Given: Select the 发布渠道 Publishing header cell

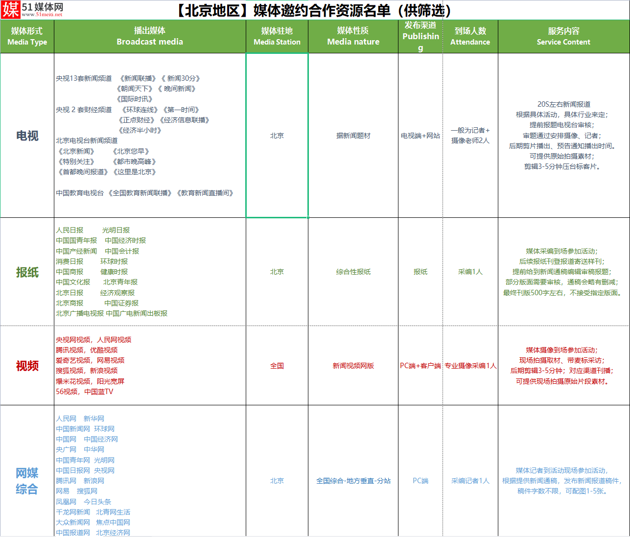Looking at the screenshot, I should tap(420, 36).
